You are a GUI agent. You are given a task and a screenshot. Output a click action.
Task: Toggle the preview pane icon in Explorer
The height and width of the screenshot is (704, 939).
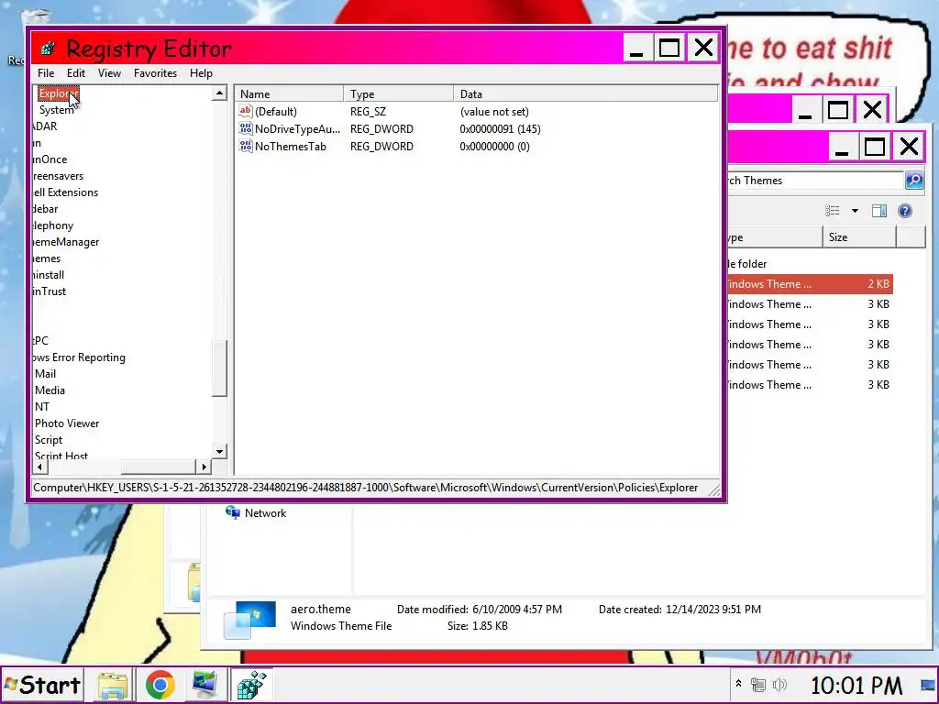click(879, 211)
